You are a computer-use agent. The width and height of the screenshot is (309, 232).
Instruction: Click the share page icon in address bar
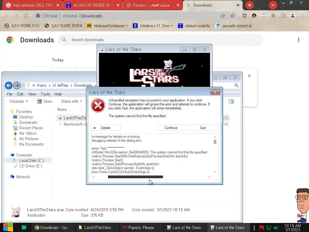pos(223,16)
